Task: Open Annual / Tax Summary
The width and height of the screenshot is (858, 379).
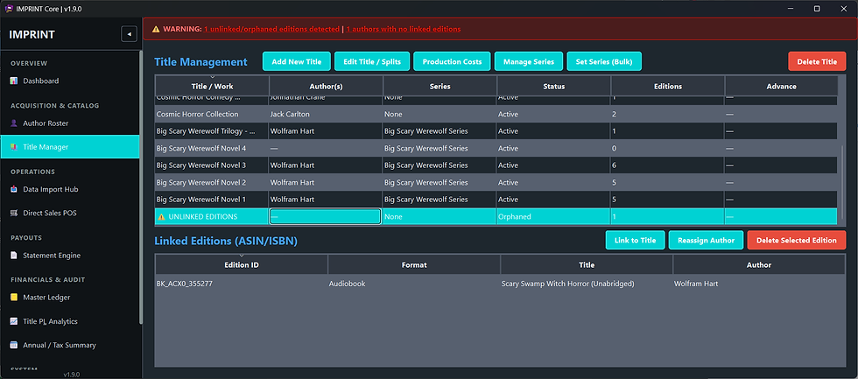Action: pyautogui.click(x=69, y=345)
